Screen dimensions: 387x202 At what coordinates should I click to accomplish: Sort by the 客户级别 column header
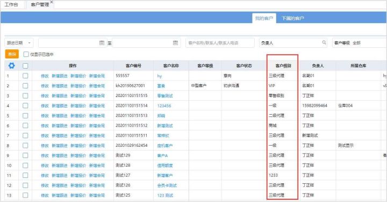coord(283,66)
